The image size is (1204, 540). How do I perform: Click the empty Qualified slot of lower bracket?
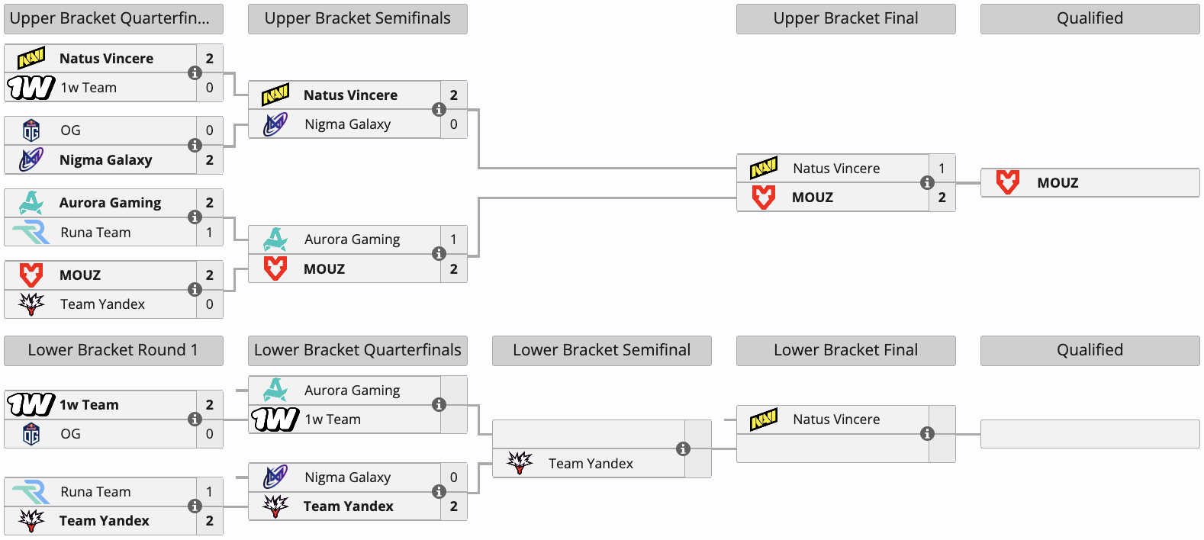point(1090,434)
